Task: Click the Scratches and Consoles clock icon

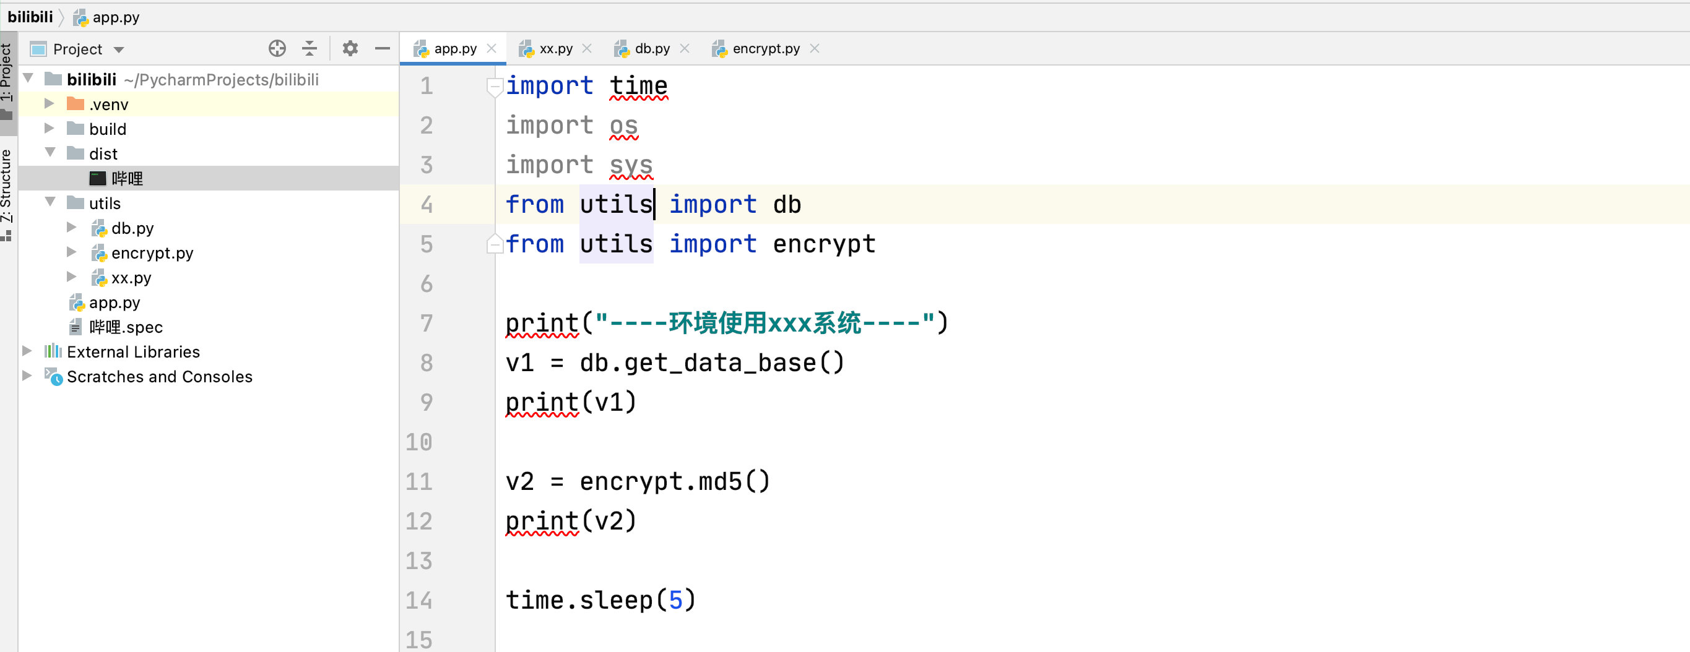Action: click(53, 376)
